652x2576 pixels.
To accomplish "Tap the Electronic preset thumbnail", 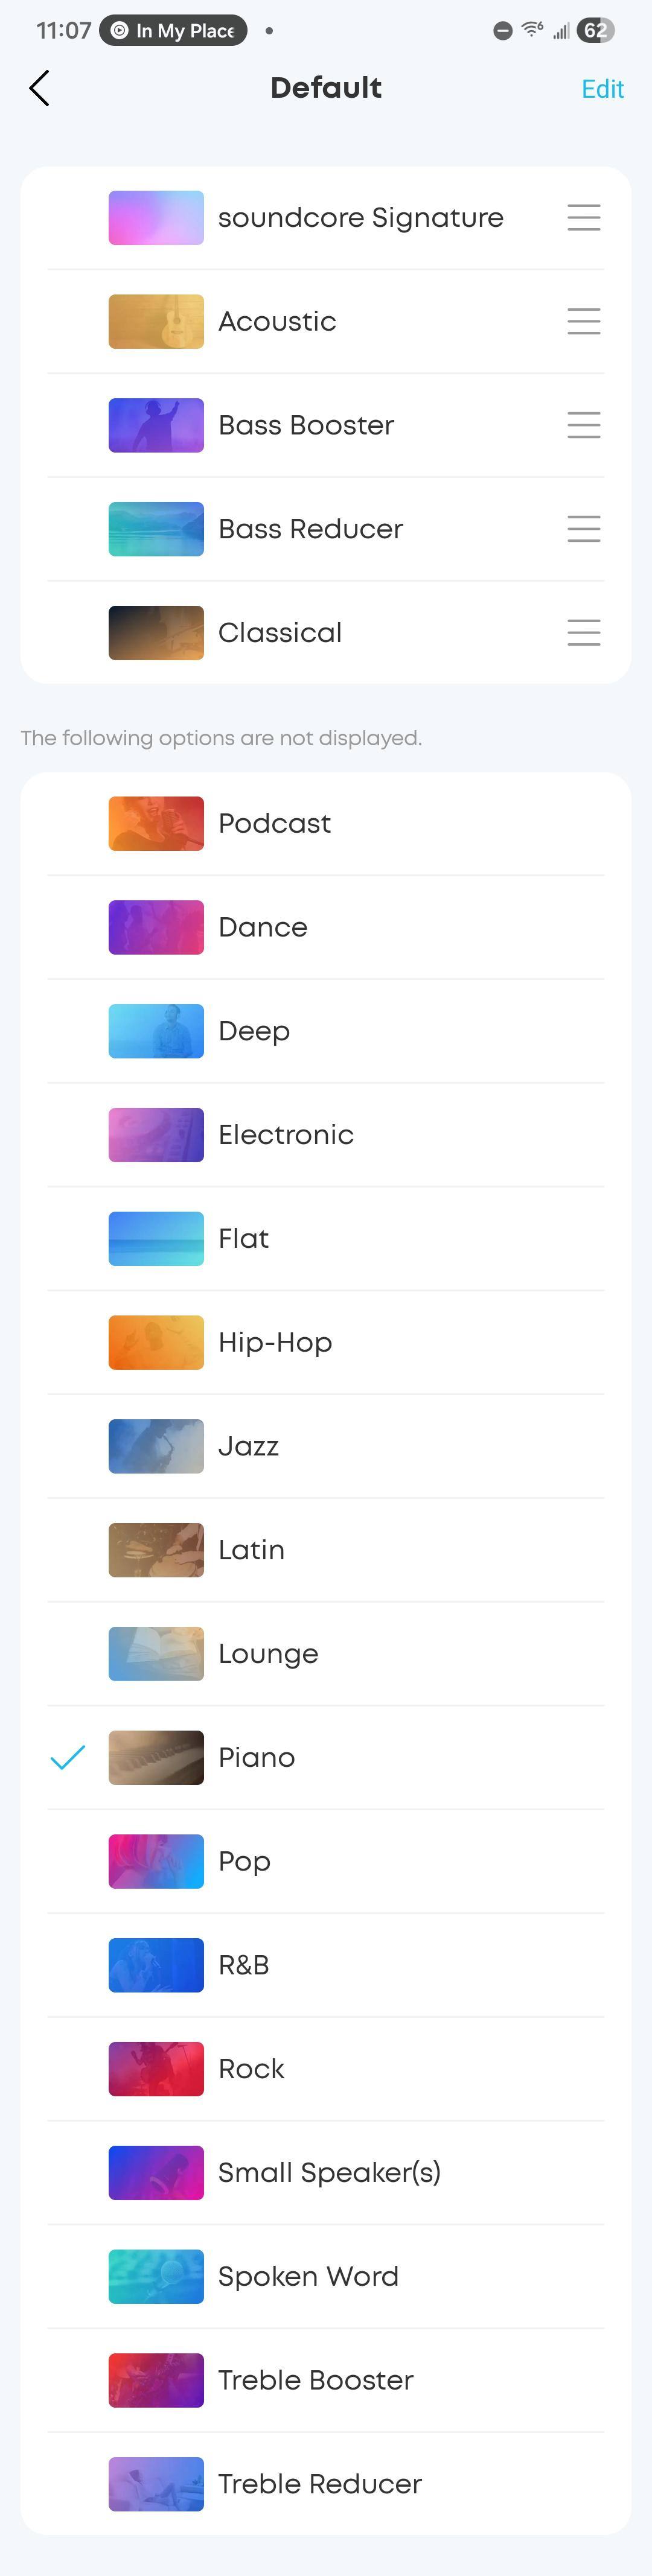I will (x=156, y=1135).
